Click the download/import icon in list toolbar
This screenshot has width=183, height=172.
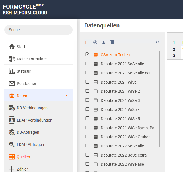tap(104, 42)
